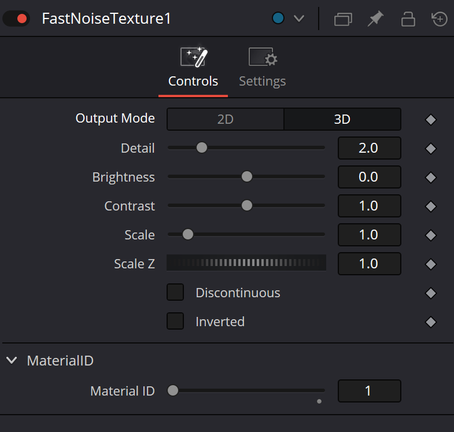Viewport: 454px width, 432px height.
Task: Pin the FastNoiseTexture1 inspector
Action: click(375, 19)
